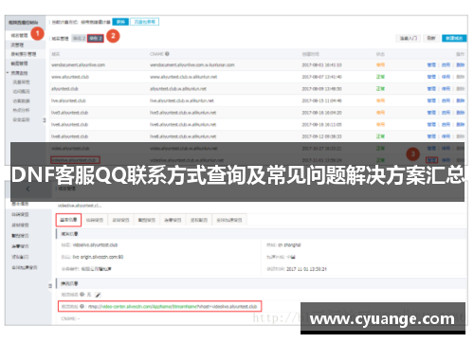Click the videolive.aliyuntest.cl... breadcrumb text
The height and width of the screenshot is (343, 474).
[80, 206]
